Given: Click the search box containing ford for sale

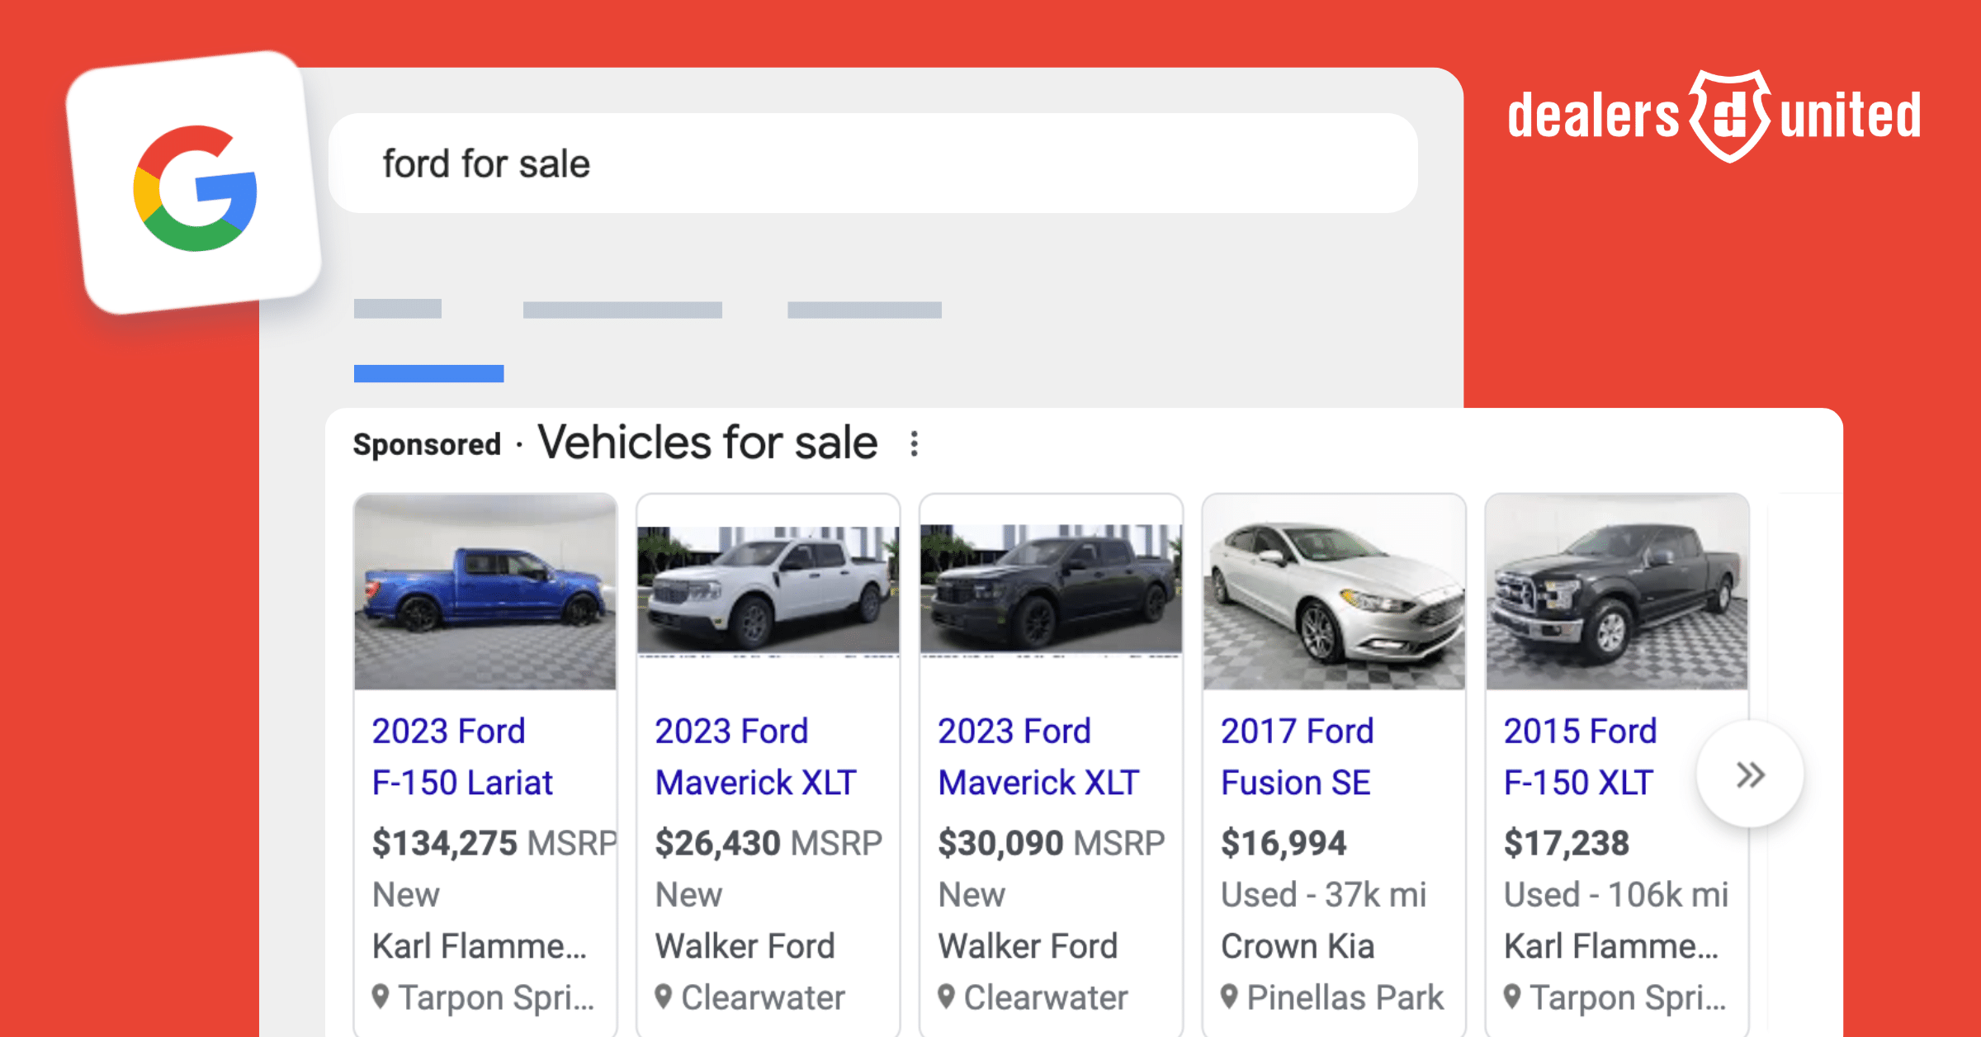Looking at the screenshot, I should click(x=873, y=163).
